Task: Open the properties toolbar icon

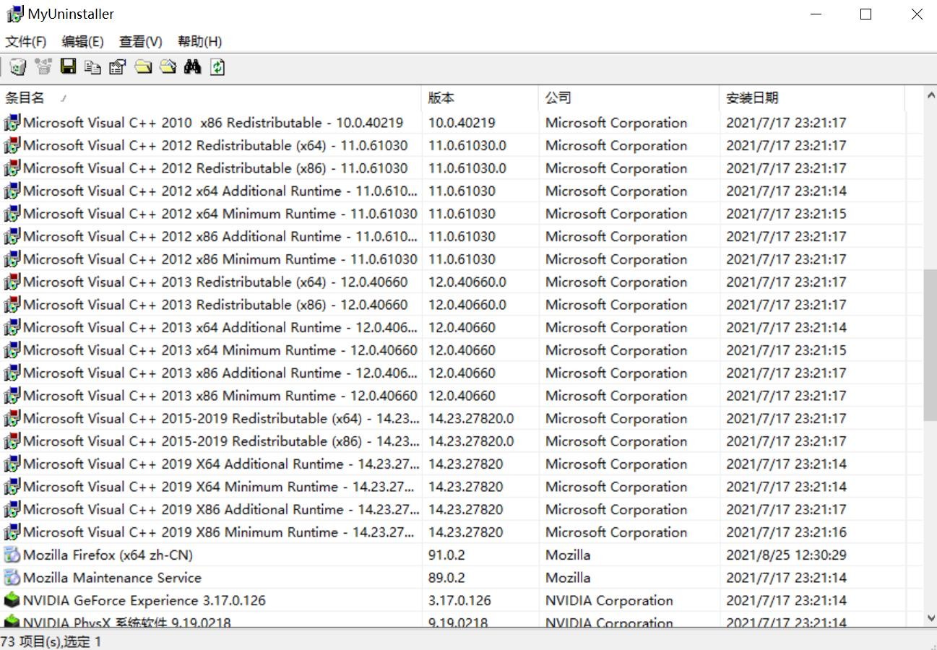Action: [118, 67]
